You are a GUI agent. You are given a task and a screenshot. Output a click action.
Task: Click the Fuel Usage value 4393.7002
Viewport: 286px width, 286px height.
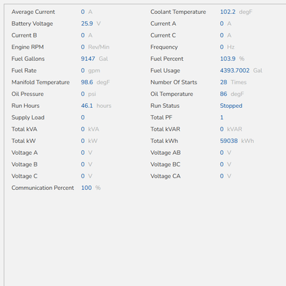(235, 70)
